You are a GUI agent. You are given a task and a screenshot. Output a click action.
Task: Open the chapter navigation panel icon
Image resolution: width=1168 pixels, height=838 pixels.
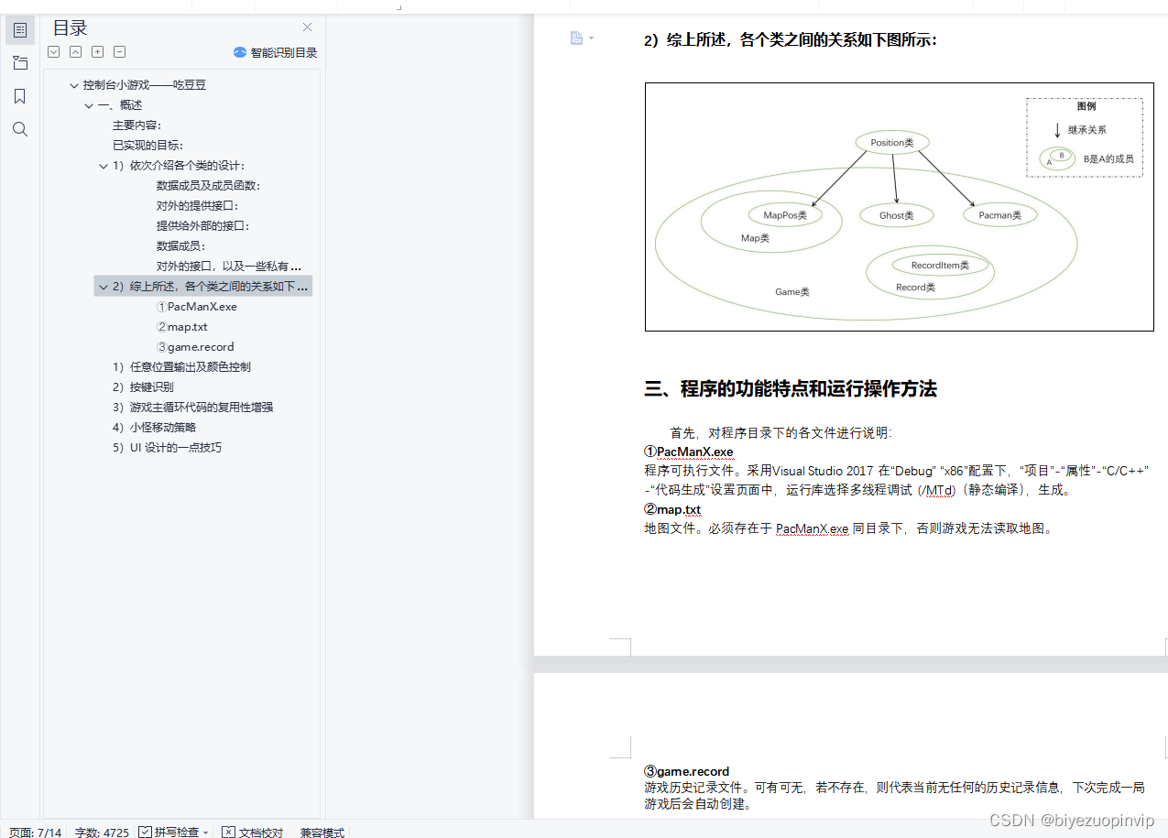pyautogui.click(x=20, y=63)
